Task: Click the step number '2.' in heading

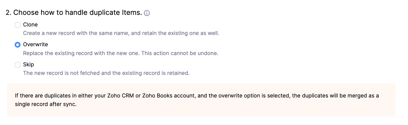Action: (9, 13)
